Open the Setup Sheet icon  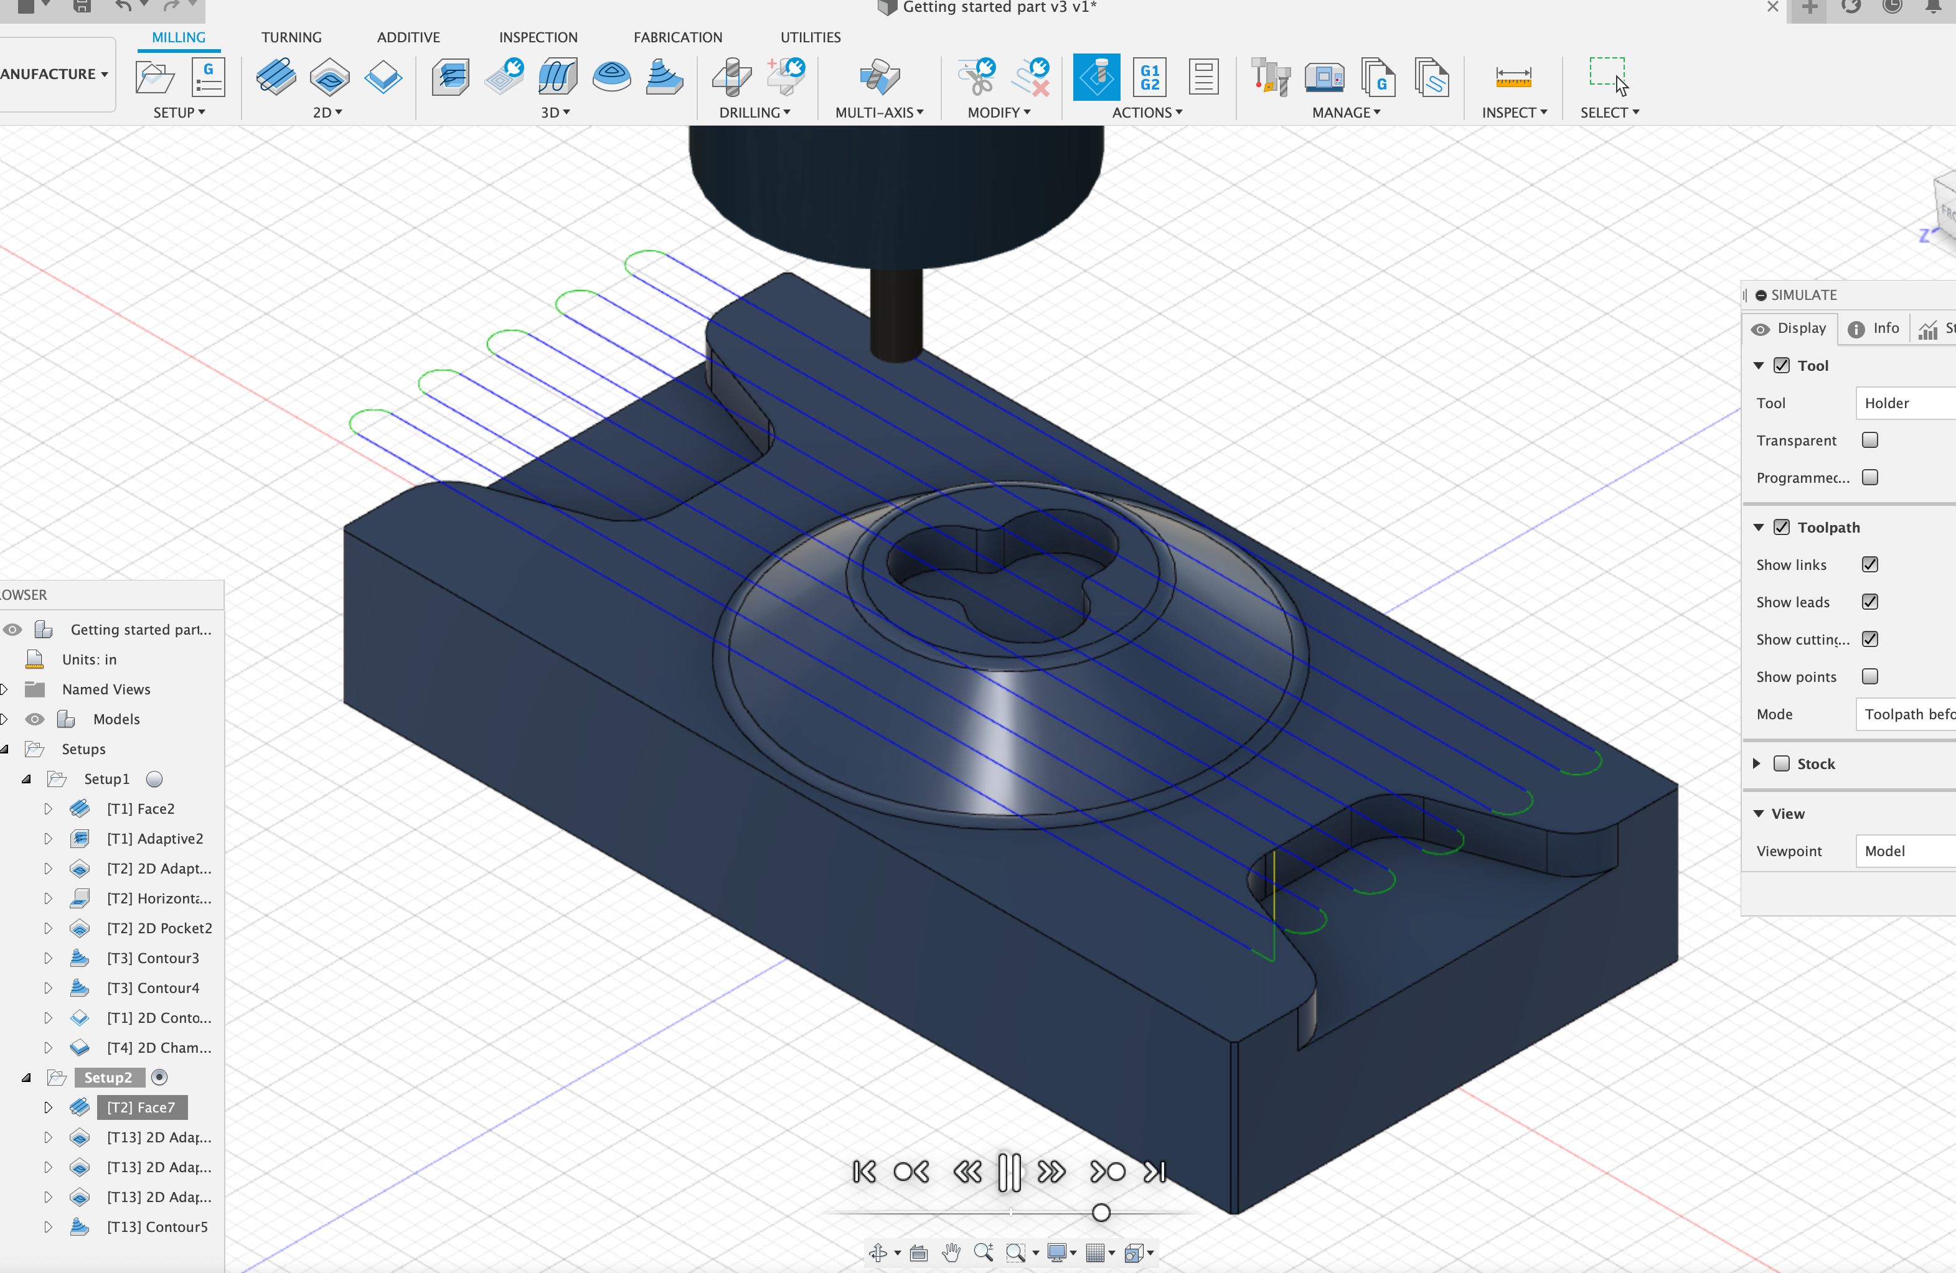click(x=1203, y=77)
